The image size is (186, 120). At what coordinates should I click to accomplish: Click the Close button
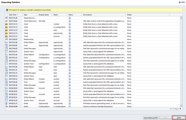click(179, 118)
